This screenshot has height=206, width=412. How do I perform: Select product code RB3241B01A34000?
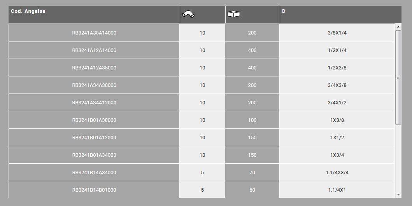pyautogui.click(x=94, y=155)
